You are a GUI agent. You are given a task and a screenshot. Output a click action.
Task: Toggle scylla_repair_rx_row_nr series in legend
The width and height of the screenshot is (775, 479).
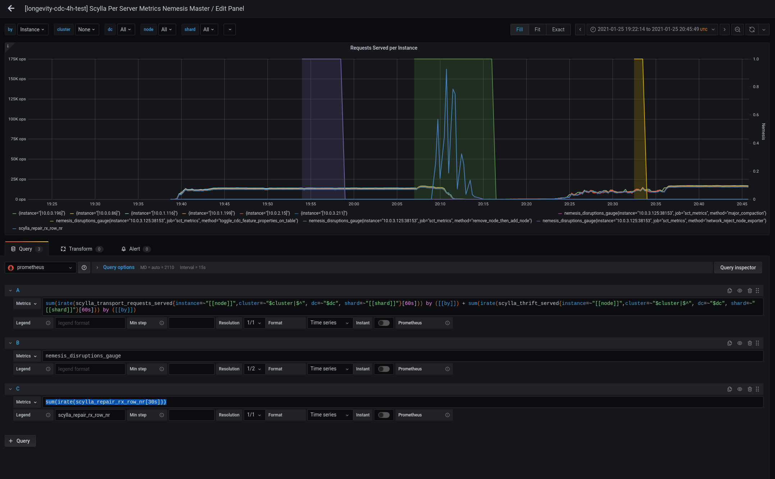click(x=41, y=228)
